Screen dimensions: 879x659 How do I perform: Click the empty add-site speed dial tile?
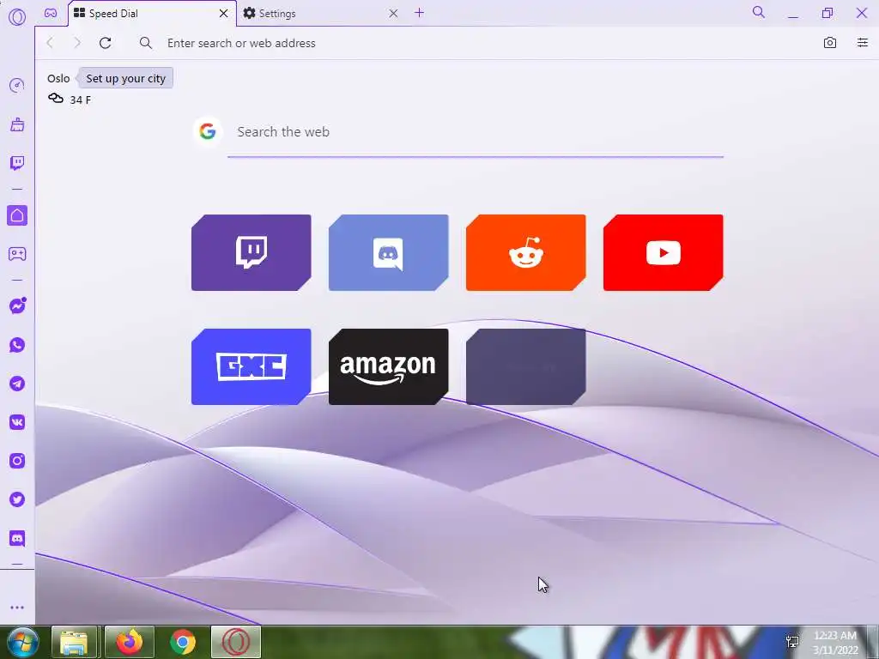click(x=526, y=366)
